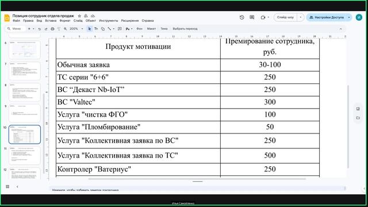The width and height of the screenshot is (368, 207).
Task: Start the Слайд-шоу presentation
Action: 285,17
